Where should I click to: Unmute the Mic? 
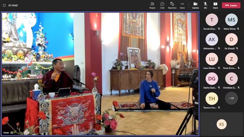click(205, 5)
